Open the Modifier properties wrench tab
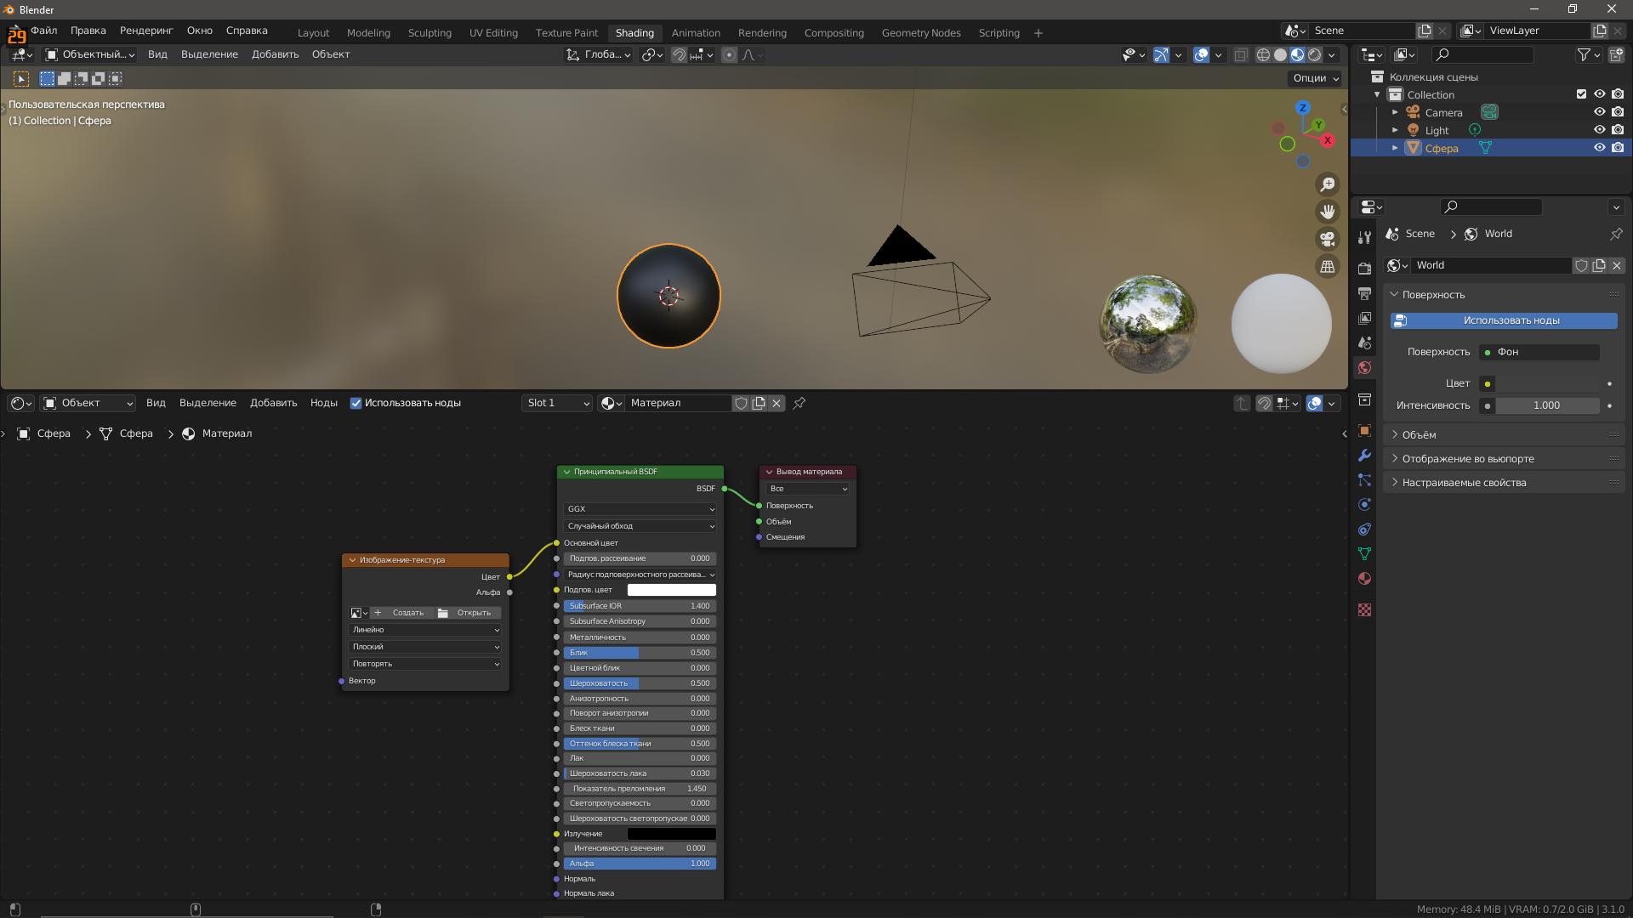The width and height of the screenshot is (1633, 918). point(1364,456)
